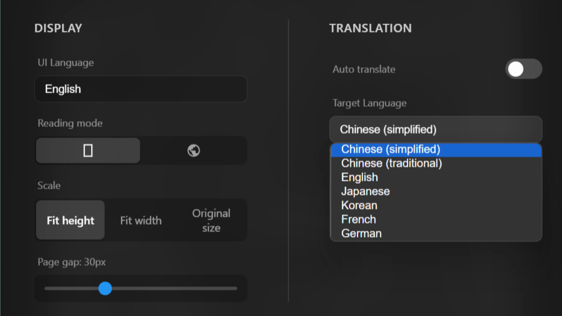Click the TRANSLATION section heading
This screenshot has width=562, height=316.
pos(370,28)
